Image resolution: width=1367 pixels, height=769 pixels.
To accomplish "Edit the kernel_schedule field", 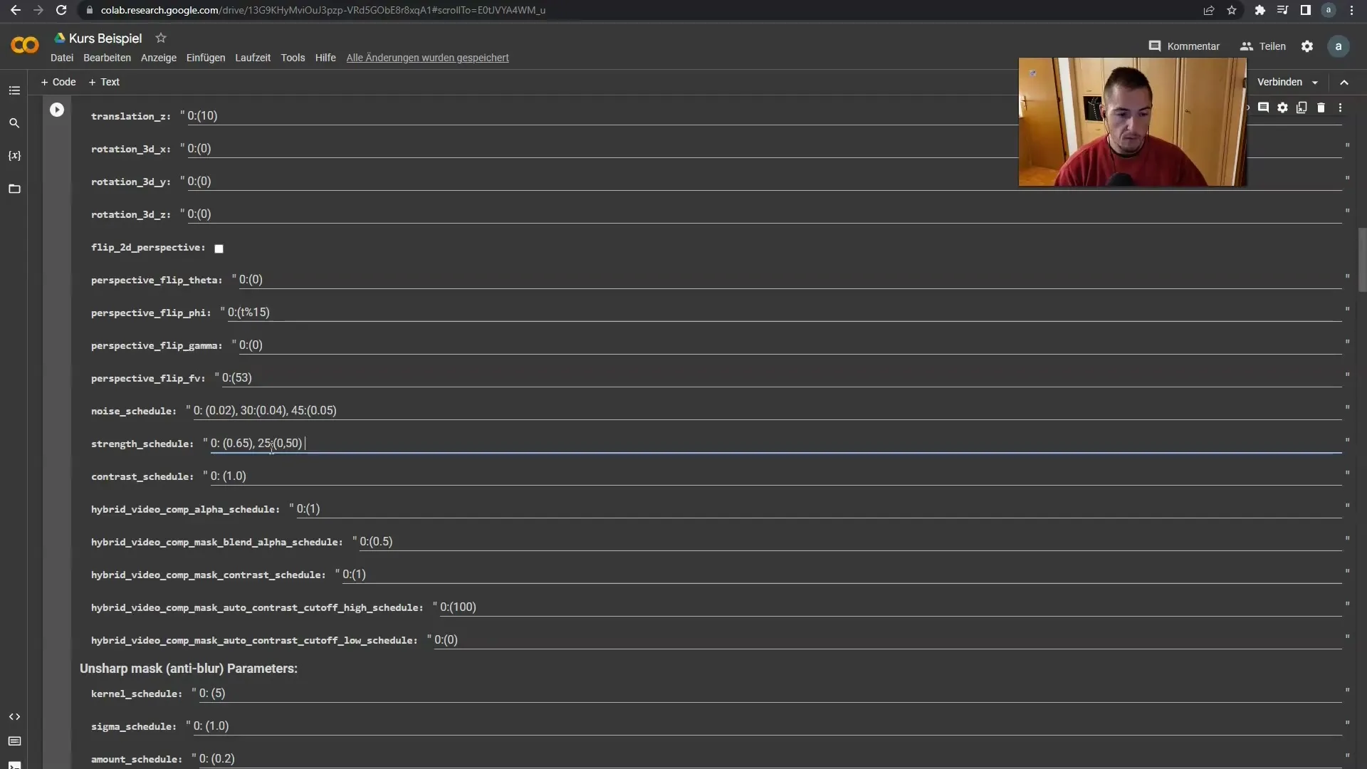I will click(770, 694).
